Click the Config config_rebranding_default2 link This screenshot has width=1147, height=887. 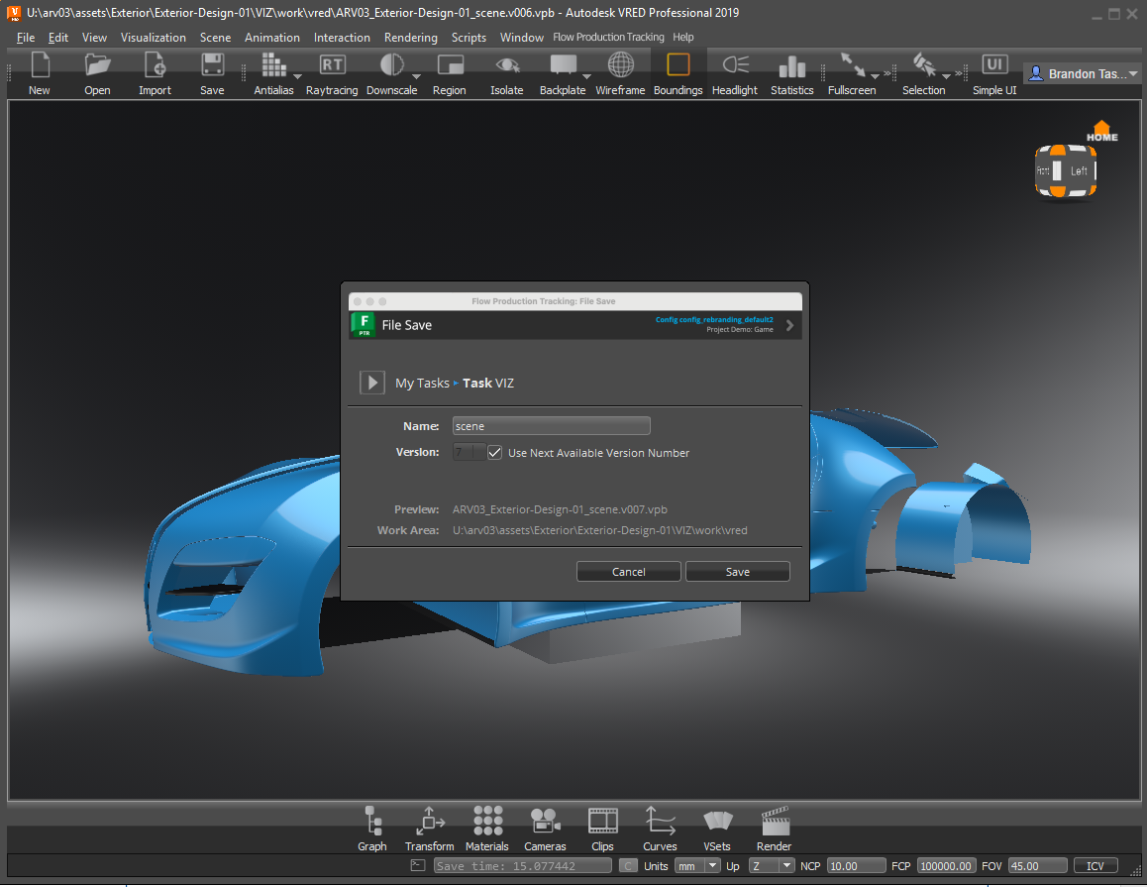(x=714, y=320)
